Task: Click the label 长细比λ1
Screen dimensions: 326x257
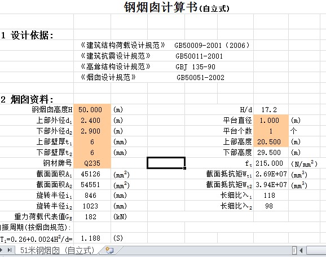Action: (x=236, y=196)
